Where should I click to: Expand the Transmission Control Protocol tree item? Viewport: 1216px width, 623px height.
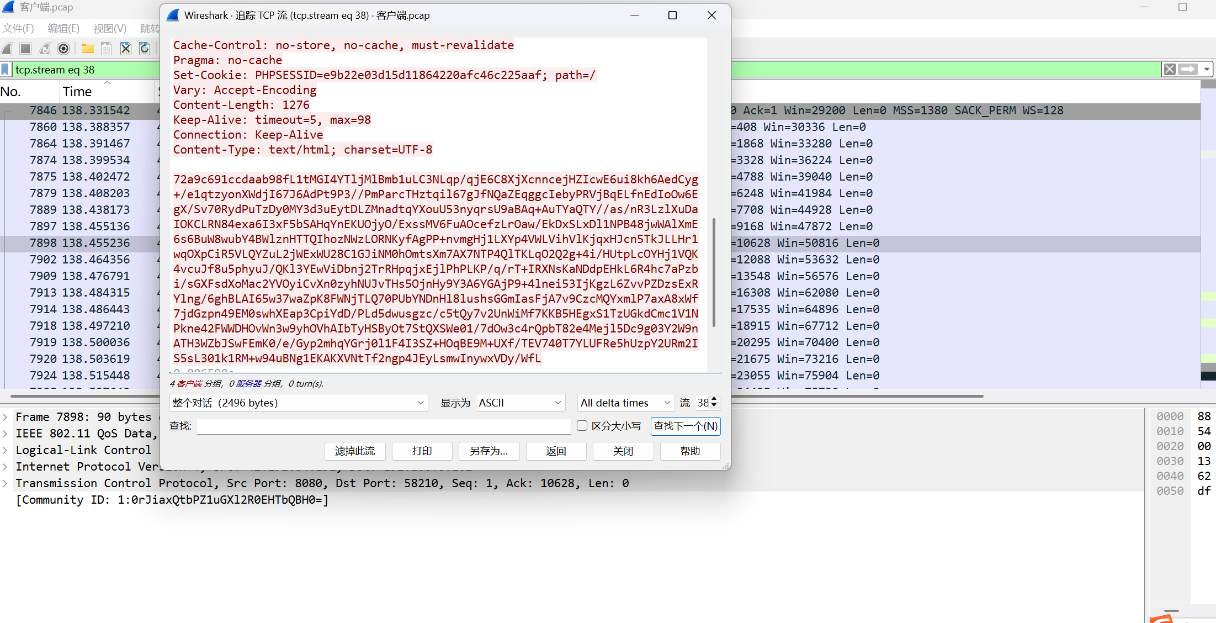pos(5,483)
